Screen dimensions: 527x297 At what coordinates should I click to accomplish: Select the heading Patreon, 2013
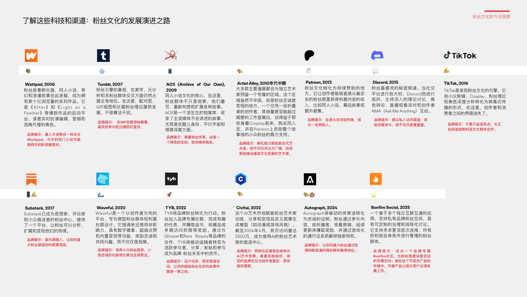(x=319, y=82)
